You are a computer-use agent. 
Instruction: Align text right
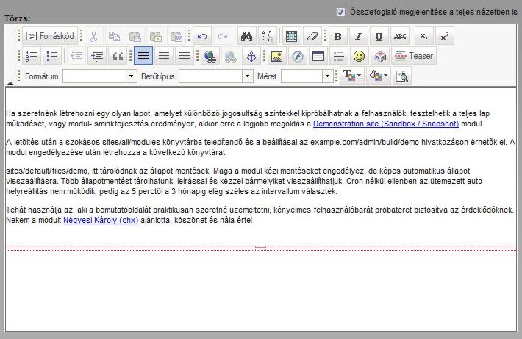tap(185, 56)
